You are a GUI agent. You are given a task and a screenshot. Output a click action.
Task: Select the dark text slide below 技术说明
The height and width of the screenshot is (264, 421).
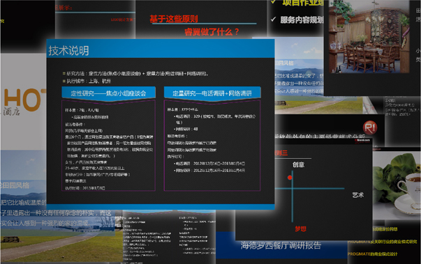pos(169,236)
